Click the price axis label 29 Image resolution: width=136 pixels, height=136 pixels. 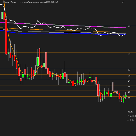click(x=129, y=26)
